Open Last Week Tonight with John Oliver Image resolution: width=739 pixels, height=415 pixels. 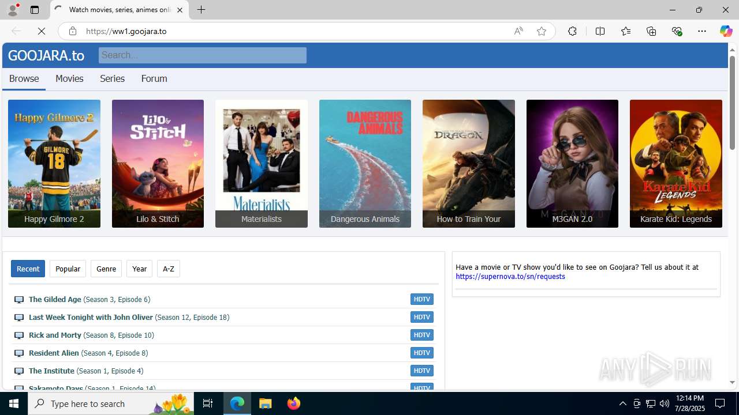coord(129,317)
